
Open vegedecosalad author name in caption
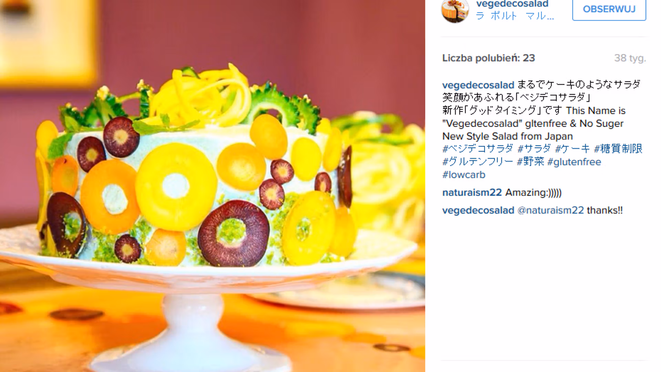tap(478, 85)
